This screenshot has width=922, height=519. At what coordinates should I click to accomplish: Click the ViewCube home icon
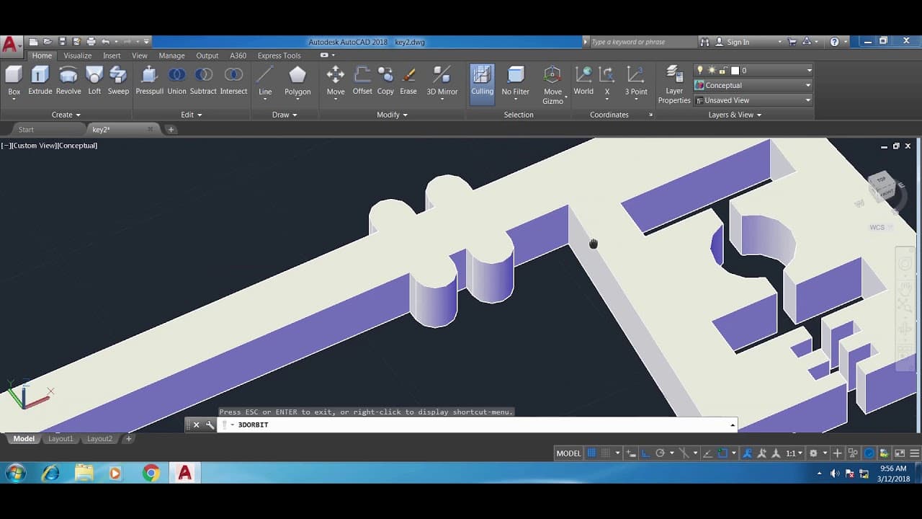pos(859,203)
